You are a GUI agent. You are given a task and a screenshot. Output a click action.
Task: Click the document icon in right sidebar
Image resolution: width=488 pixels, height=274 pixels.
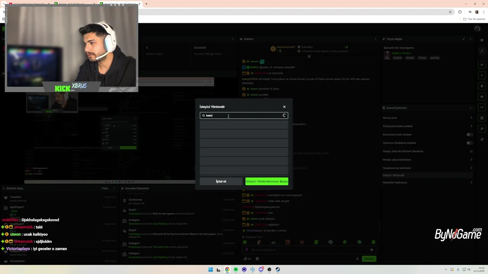pyautogui.click(x=482, y=86)
